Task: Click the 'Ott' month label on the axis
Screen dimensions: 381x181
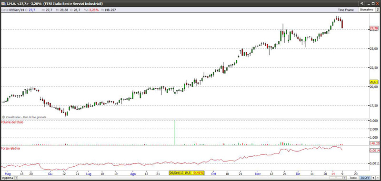Action: [213, 174]
